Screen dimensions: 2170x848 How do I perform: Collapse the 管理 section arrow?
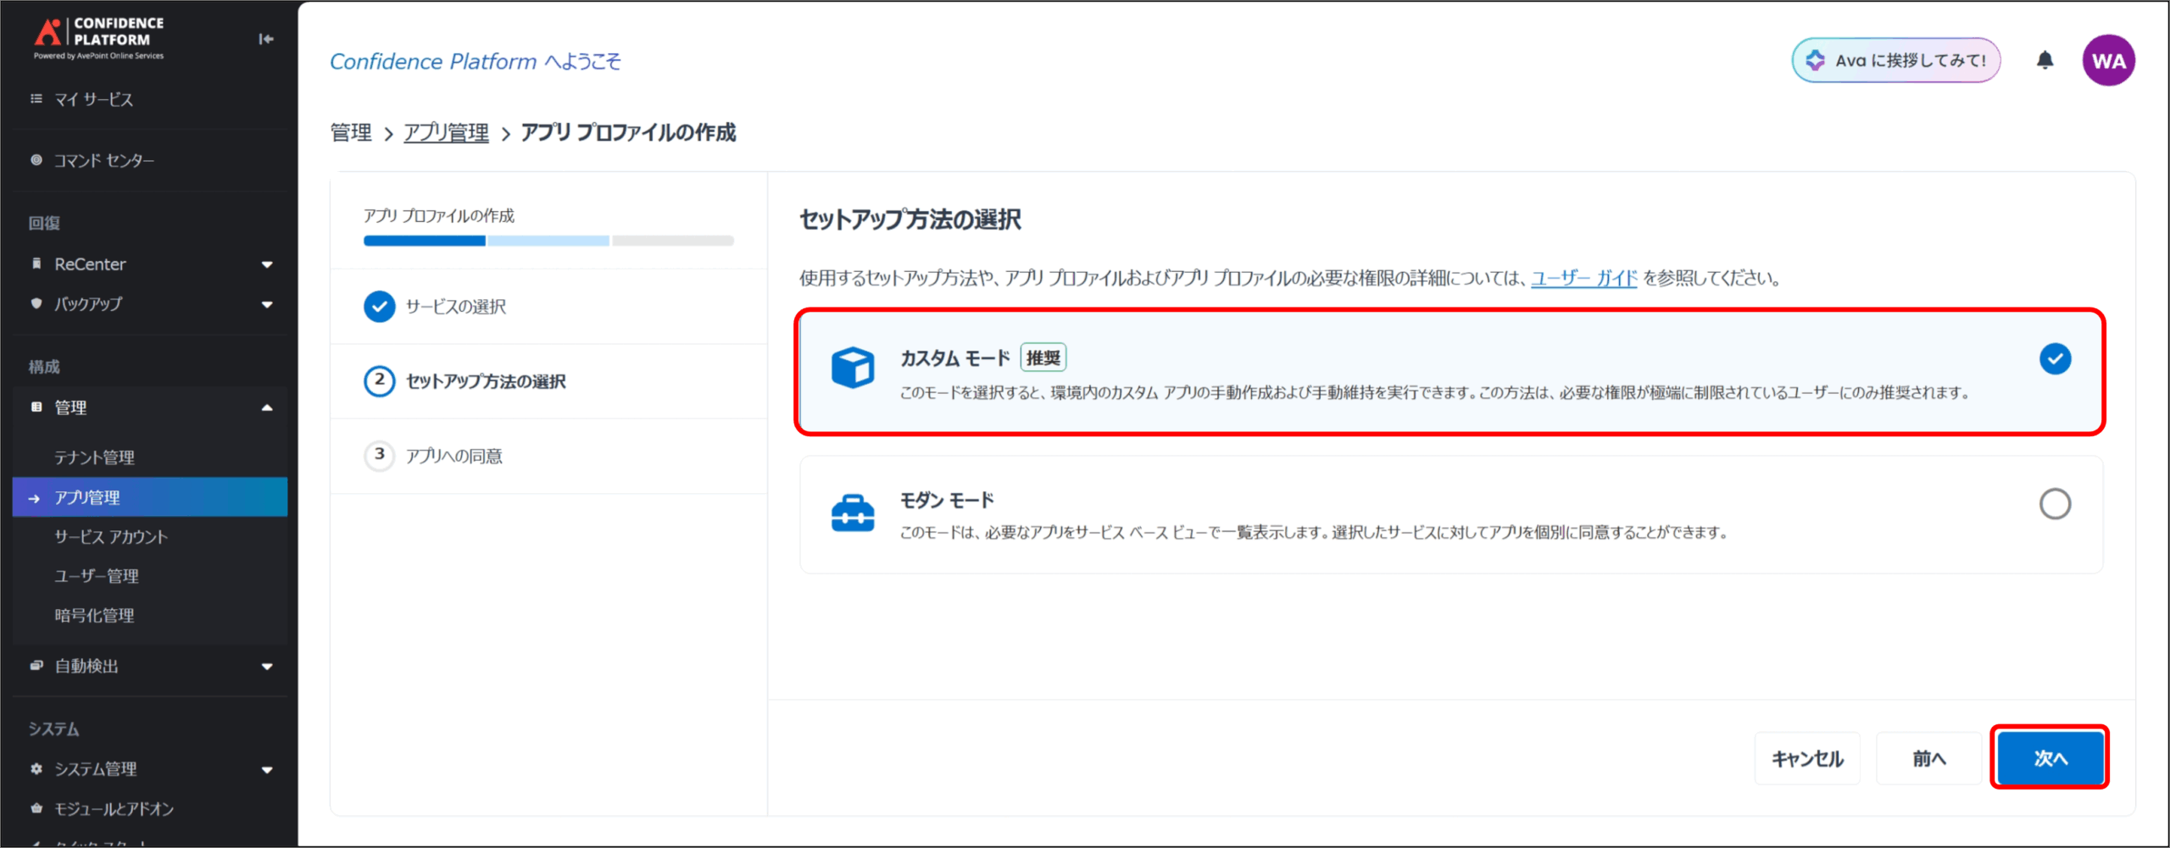click(267, 408)
